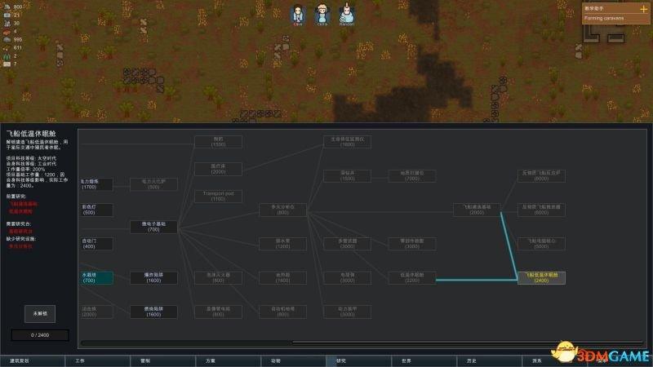Select the yellow 飞船低温休眠舱 (2400) research node
The height and width of the screenshot is (367, 653).
coord(541,278)
